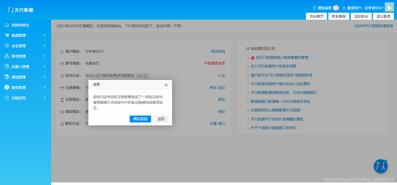Image resolution: width=397 pixels, height=185 pixels.
Task: Click the 安全管理 shield icon
Action: pyautogui.click(x=7, y=46)
